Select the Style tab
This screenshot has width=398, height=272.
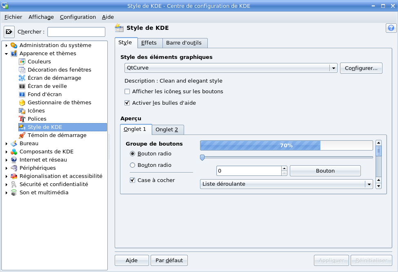125,43
